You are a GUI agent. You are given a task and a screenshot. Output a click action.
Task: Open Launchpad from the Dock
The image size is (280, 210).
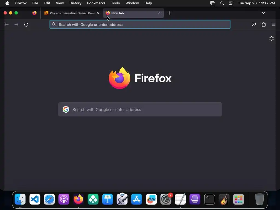[x=238, y=199]
